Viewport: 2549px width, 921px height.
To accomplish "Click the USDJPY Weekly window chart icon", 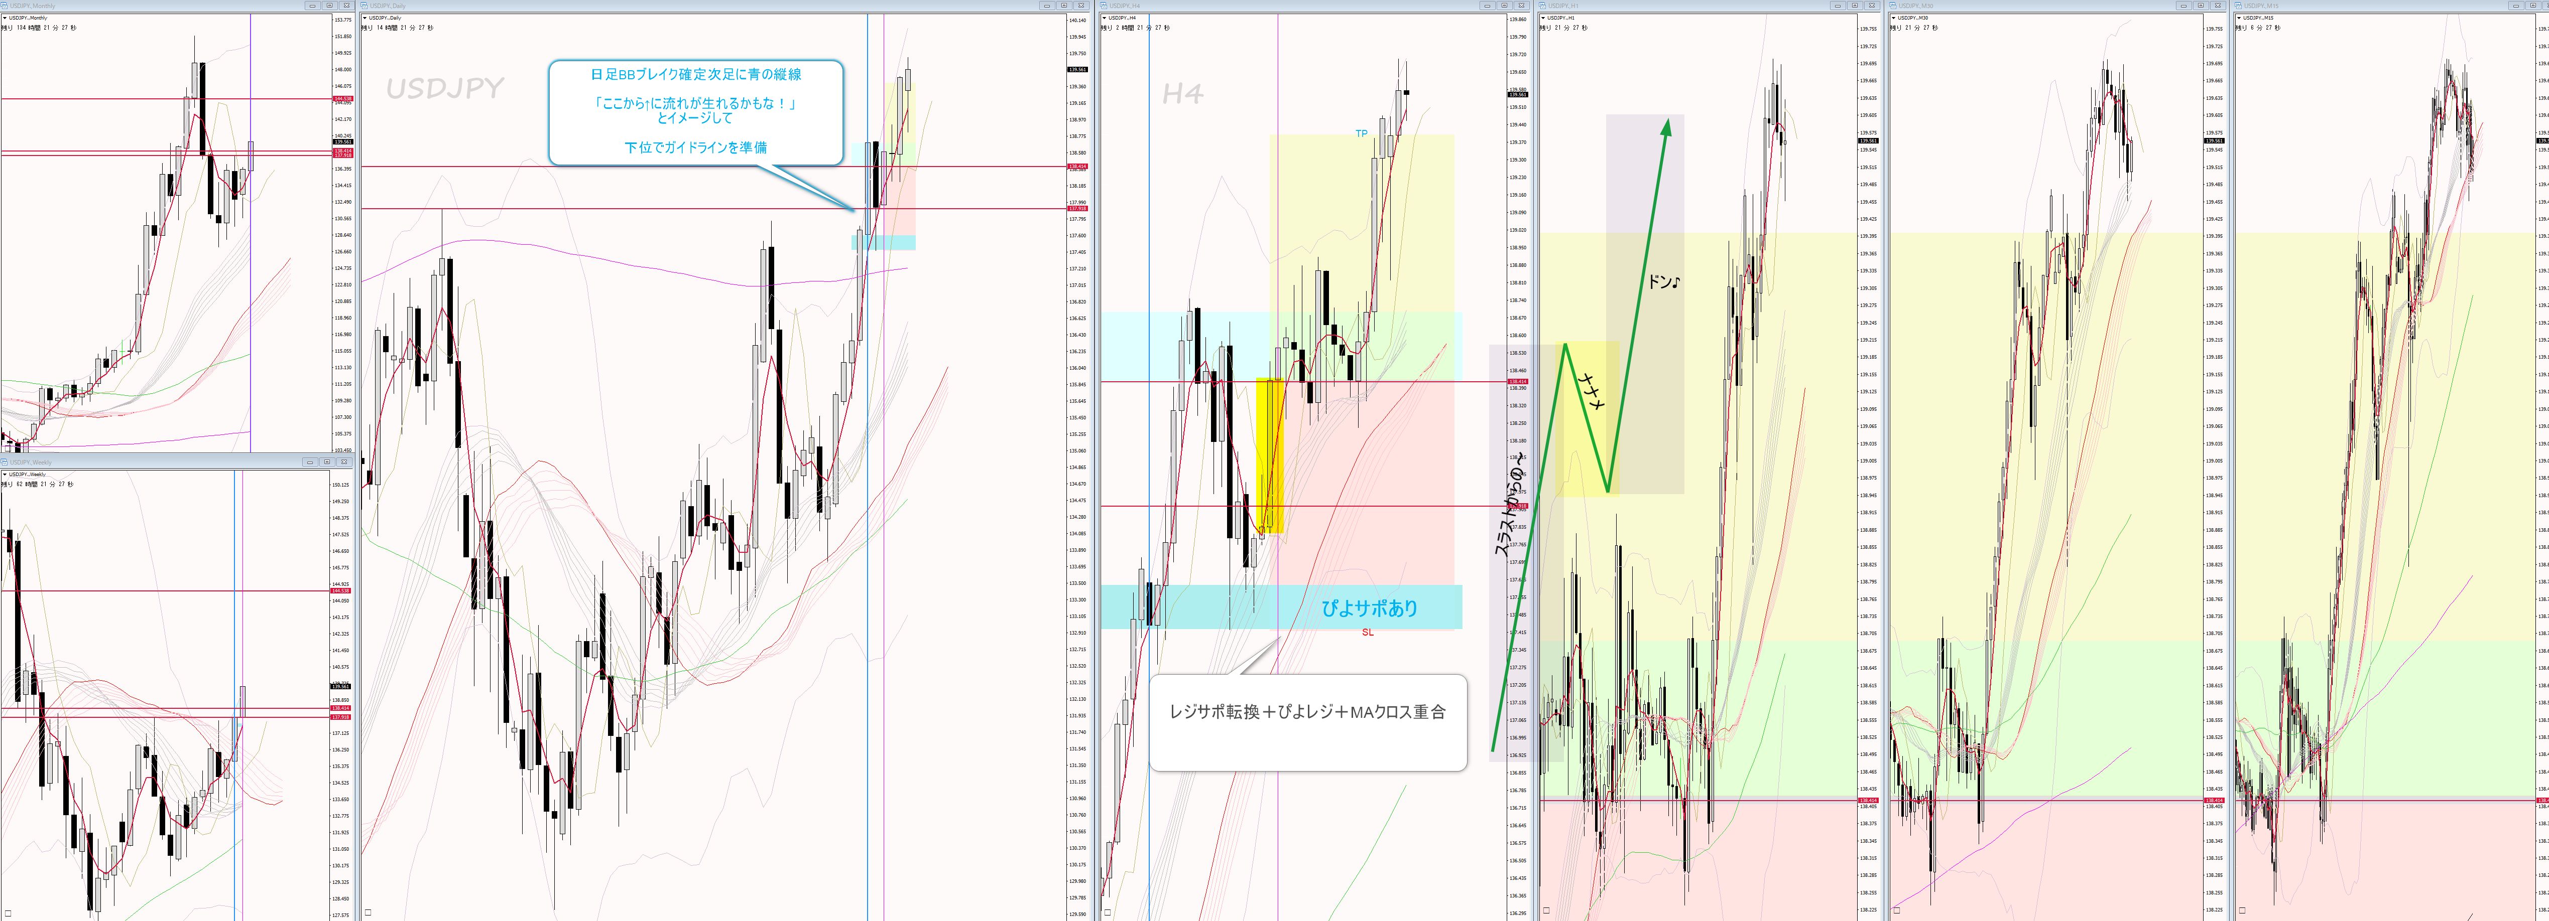I will pos(5,463).
